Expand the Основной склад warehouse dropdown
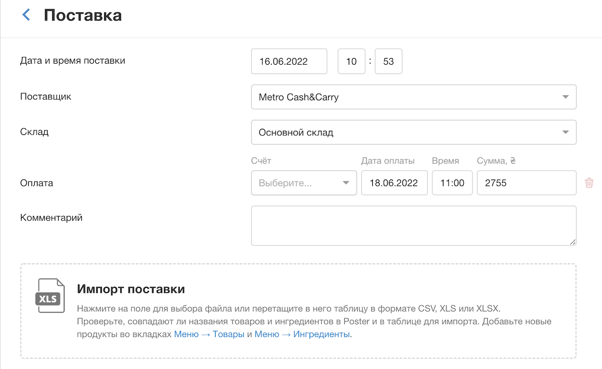 click(x=413, y=133)
